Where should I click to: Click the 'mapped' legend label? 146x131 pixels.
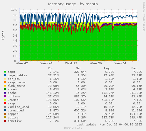coord(13,114)
